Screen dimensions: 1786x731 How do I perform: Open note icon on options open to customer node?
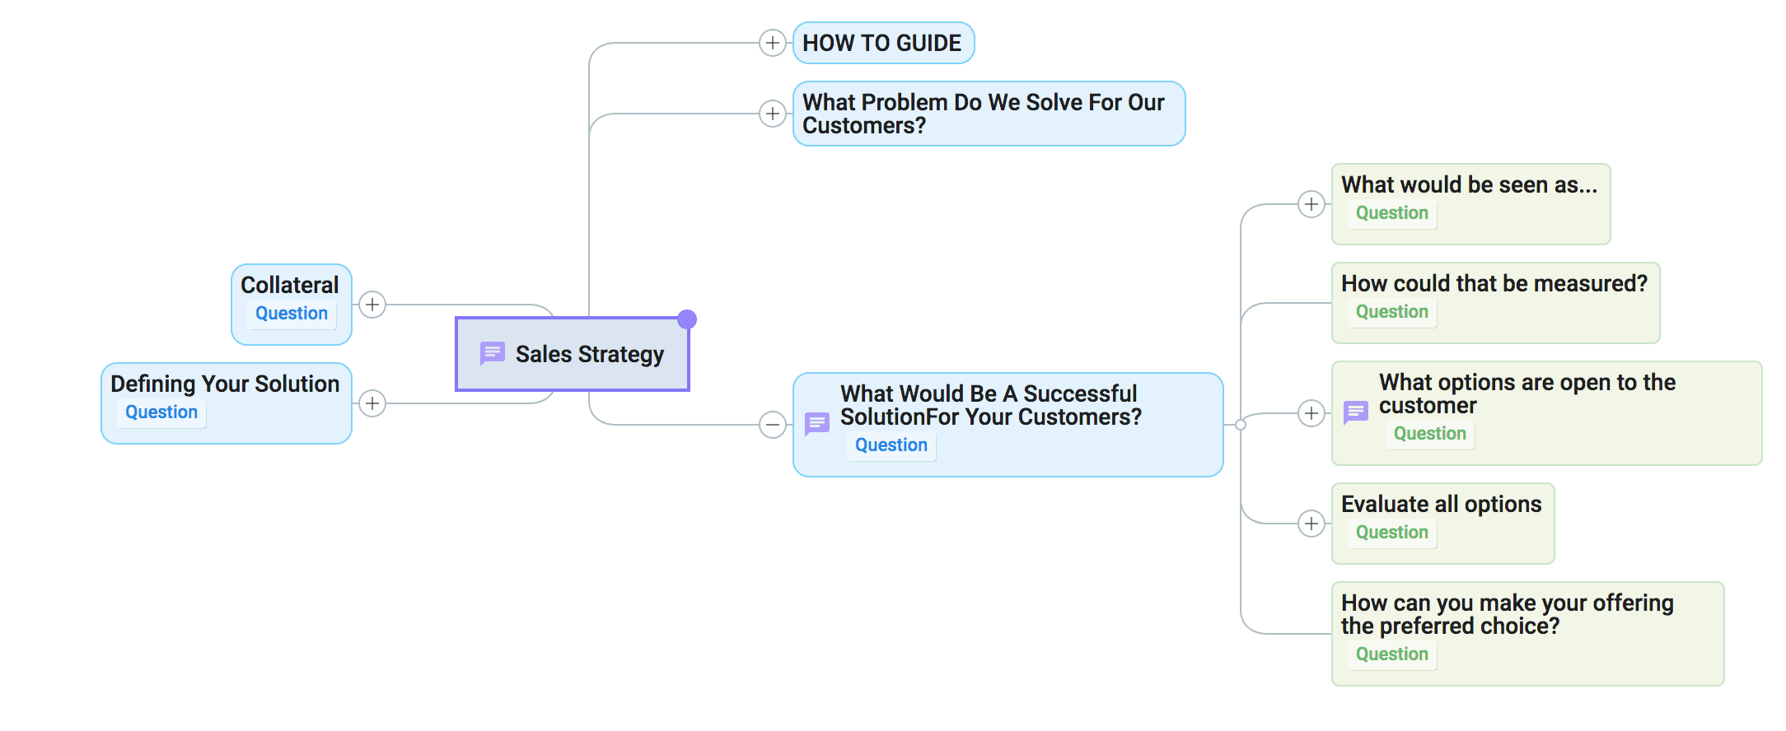click(x=1356, y=412)
